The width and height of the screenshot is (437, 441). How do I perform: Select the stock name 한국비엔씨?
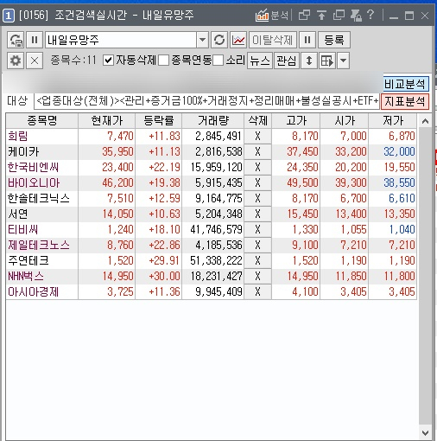point(34,167)
